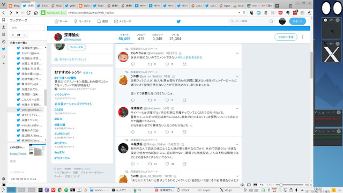Reload the current Twitter page
343x193 pixels.
coord(28,13)
